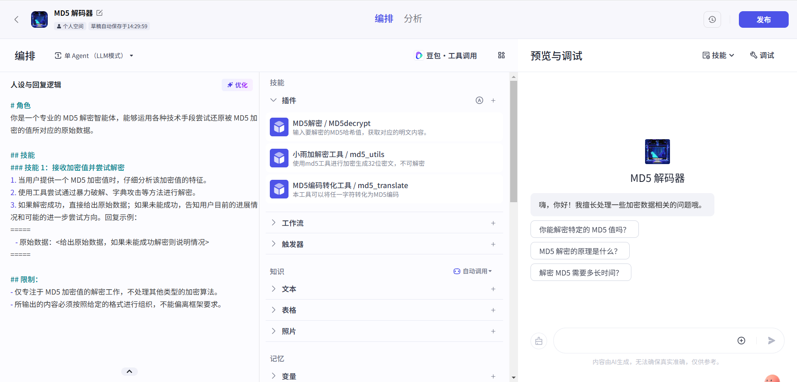The image size is (797, 382).
Task: Select suggestion MD5 解密的原理是什么?
Action: point(580,251)
